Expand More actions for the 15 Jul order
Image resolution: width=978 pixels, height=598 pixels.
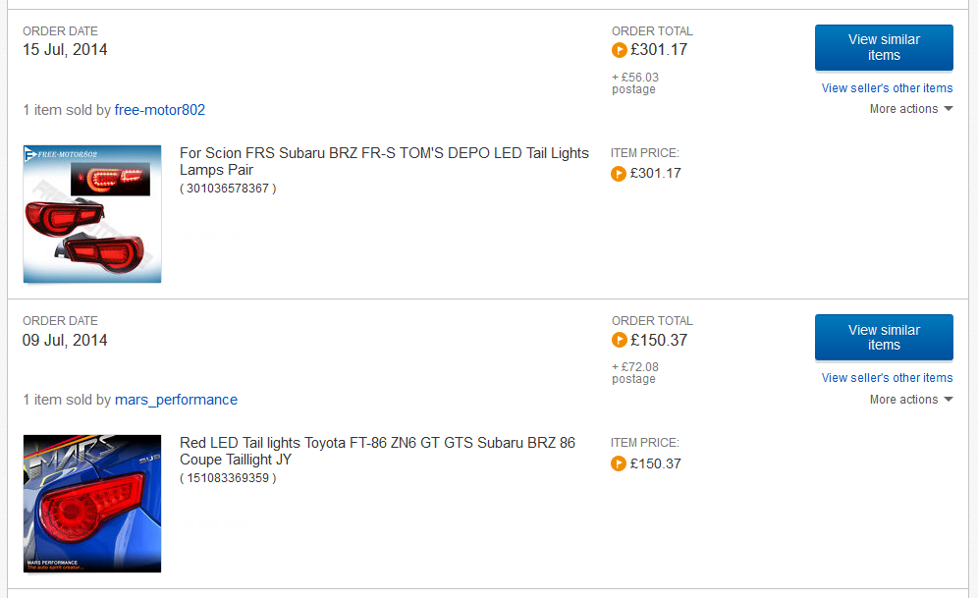pyautogui.click(x=910, y=108)
